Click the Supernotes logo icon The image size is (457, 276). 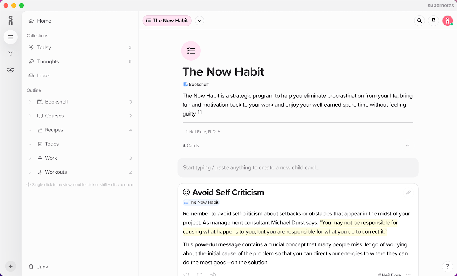[x=10, y=20]
